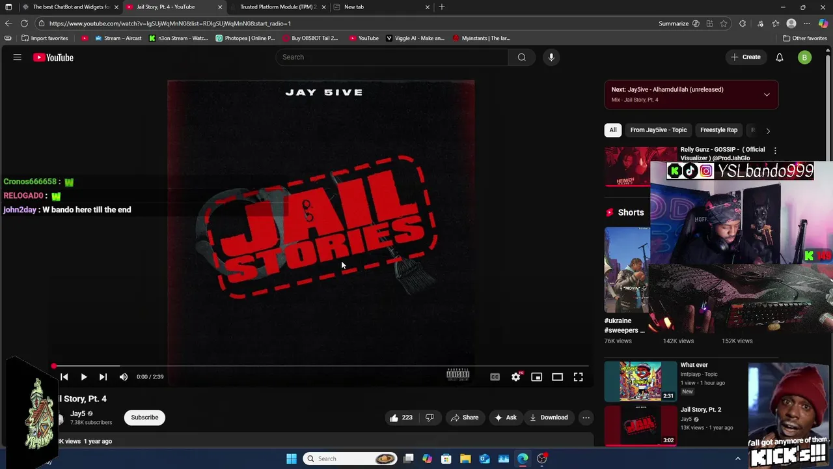Open the player settings gear

[516, 377]
